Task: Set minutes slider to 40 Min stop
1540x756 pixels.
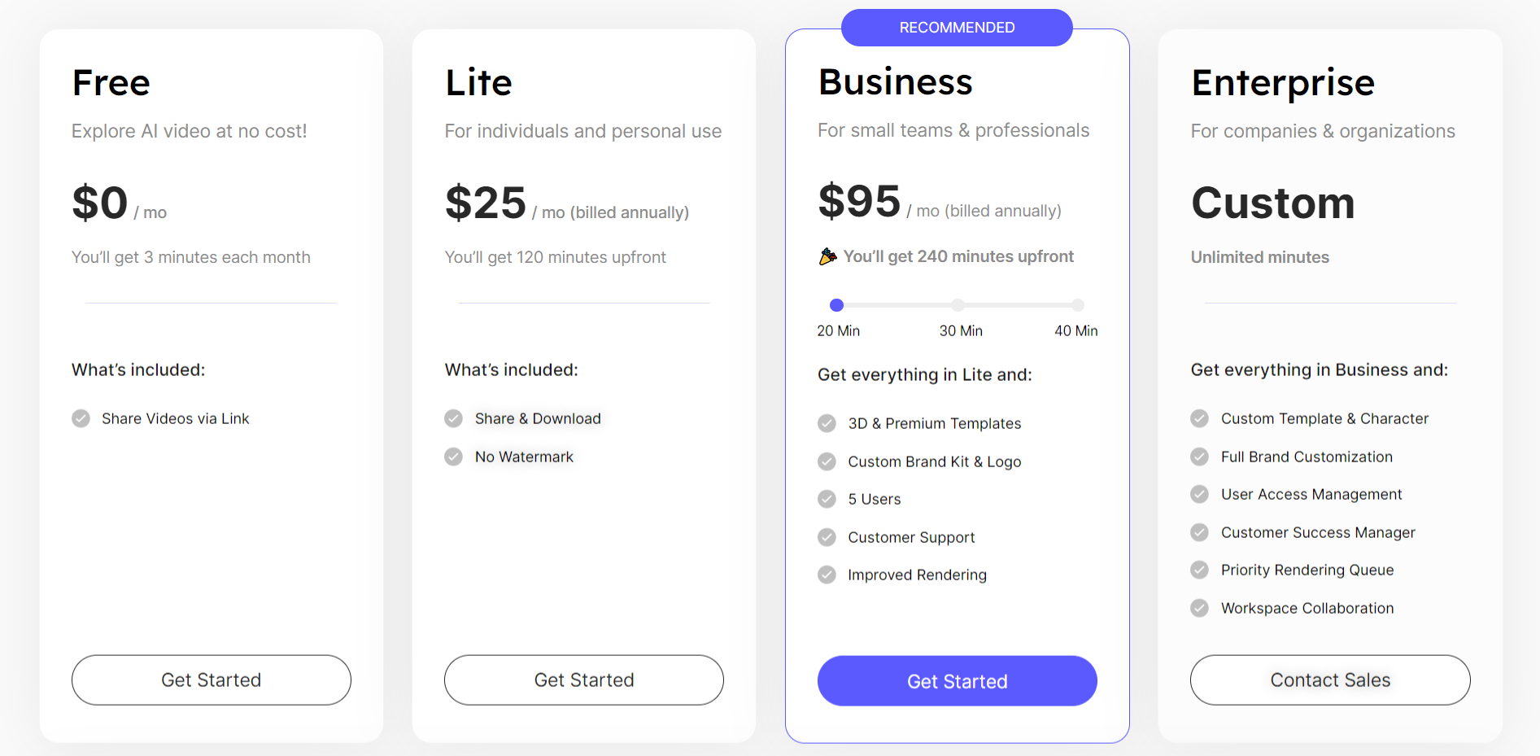Action: pyautogui.click(x=1077, y=305)
